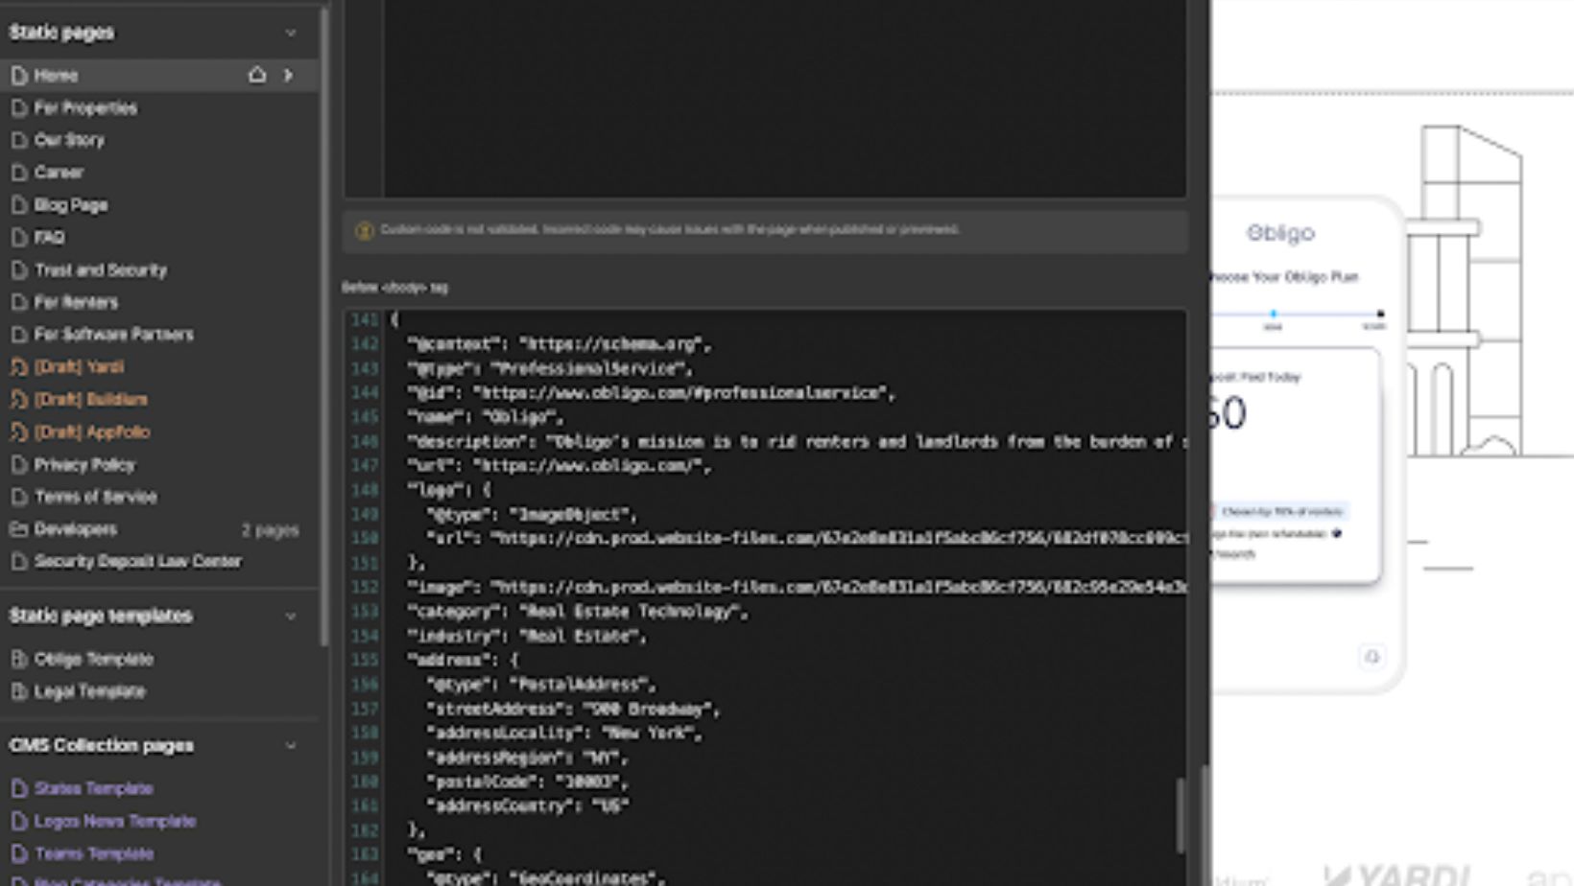Click the "postalCode" code line
This screenshot has width=1574, height=886.
[528, 781]
